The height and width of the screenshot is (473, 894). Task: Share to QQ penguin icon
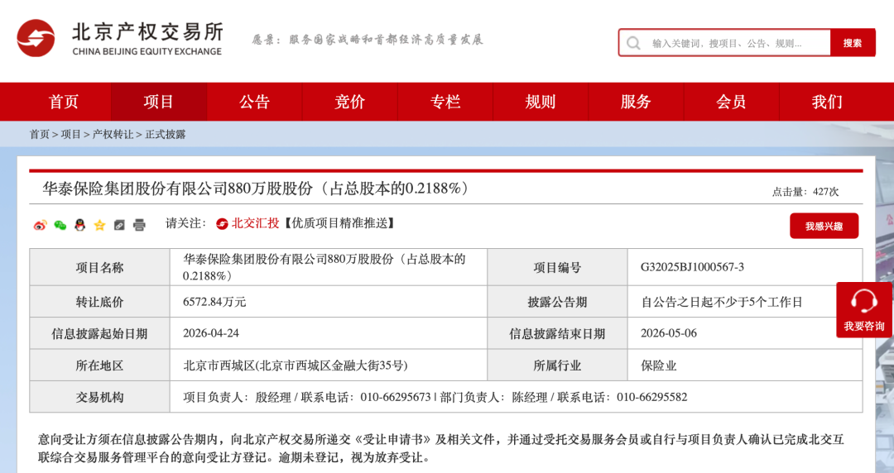[79, 225]
